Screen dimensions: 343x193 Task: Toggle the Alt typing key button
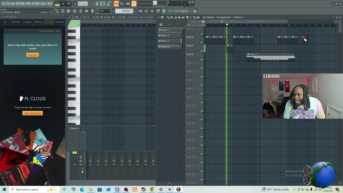[152, 11]
